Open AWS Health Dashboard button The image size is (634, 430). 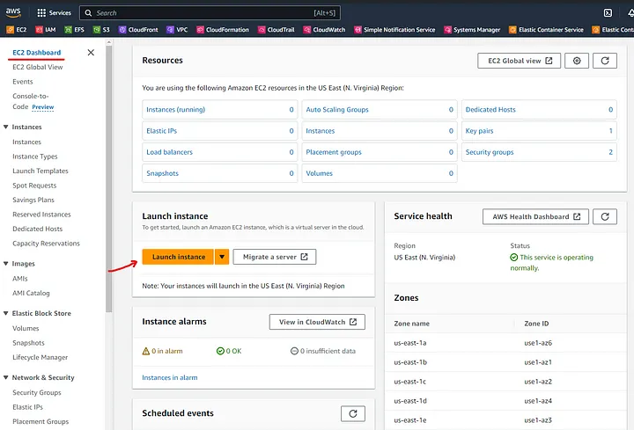coord(535,216)
